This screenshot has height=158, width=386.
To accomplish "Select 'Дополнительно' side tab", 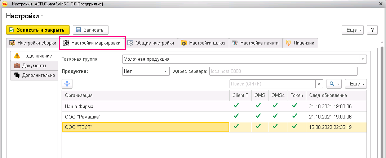I will click(x=34, y=75).
